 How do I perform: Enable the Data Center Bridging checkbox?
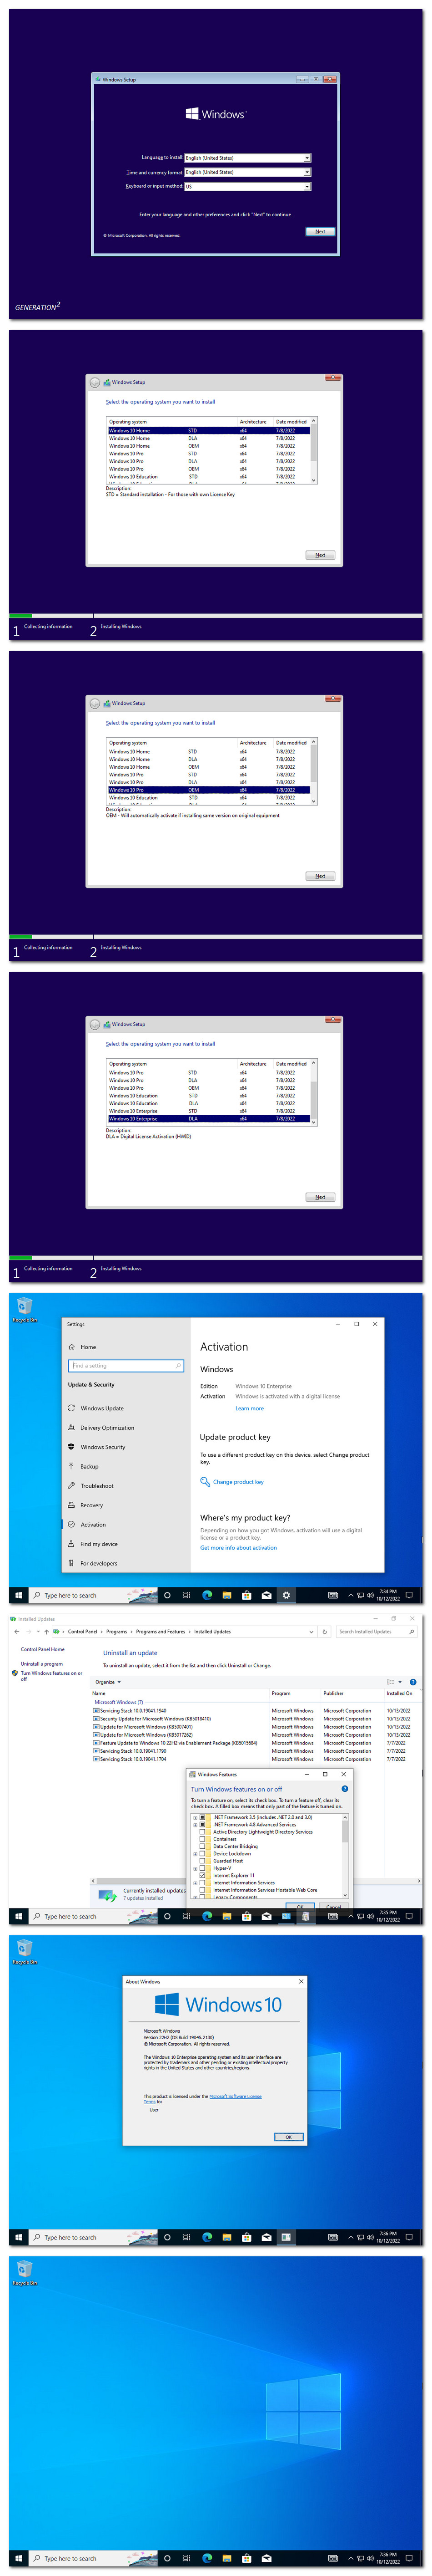202,1846
